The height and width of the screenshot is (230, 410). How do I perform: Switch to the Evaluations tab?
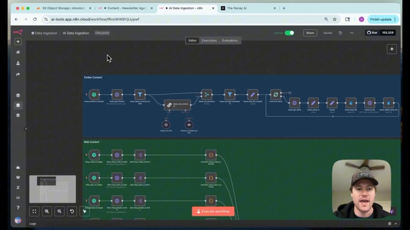point(230,40)
